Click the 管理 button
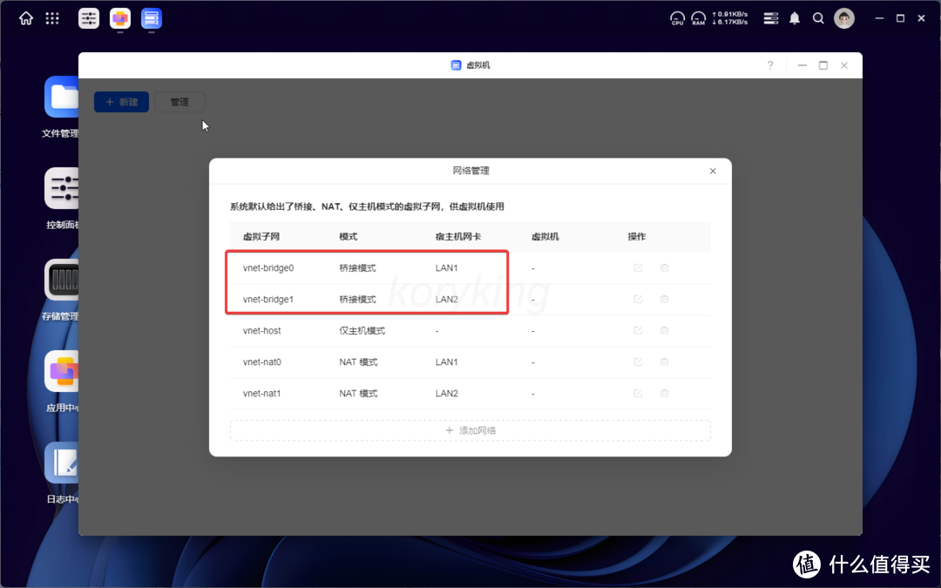The width and height of the screenshot is (941, 588). tap(179, 102)
